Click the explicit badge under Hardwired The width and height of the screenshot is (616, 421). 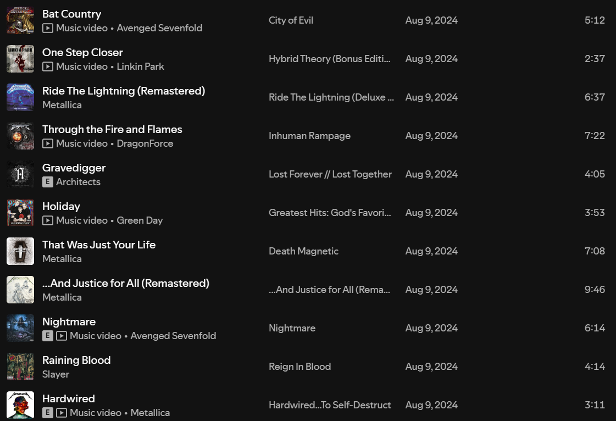point(48,413)
